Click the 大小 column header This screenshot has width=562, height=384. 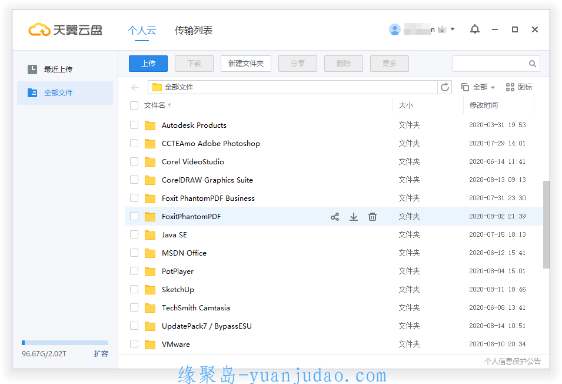(405, 105)
